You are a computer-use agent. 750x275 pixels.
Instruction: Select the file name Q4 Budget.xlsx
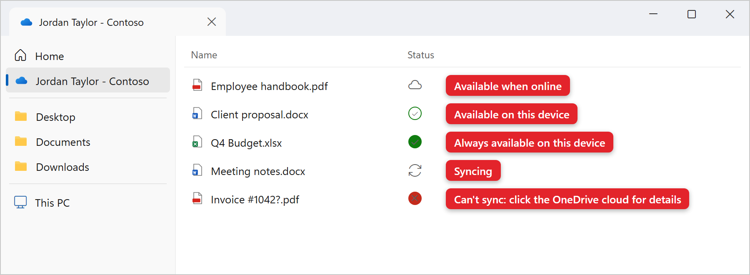click(246, 143)
